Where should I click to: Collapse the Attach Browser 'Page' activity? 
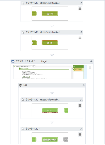pyautogui.click(x=91, y=61)
